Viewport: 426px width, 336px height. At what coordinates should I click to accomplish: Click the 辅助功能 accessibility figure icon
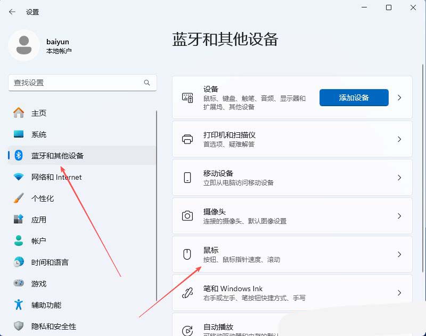[19, 305]
